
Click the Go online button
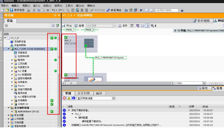[98, 10]
